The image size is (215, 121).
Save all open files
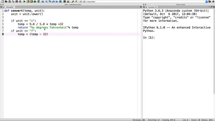coord(13,1)
